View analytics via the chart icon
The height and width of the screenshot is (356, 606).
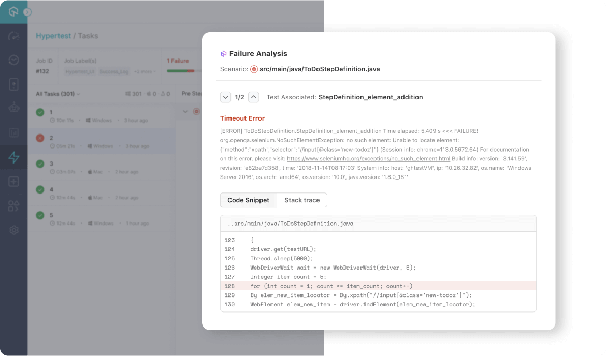[13, 132]
